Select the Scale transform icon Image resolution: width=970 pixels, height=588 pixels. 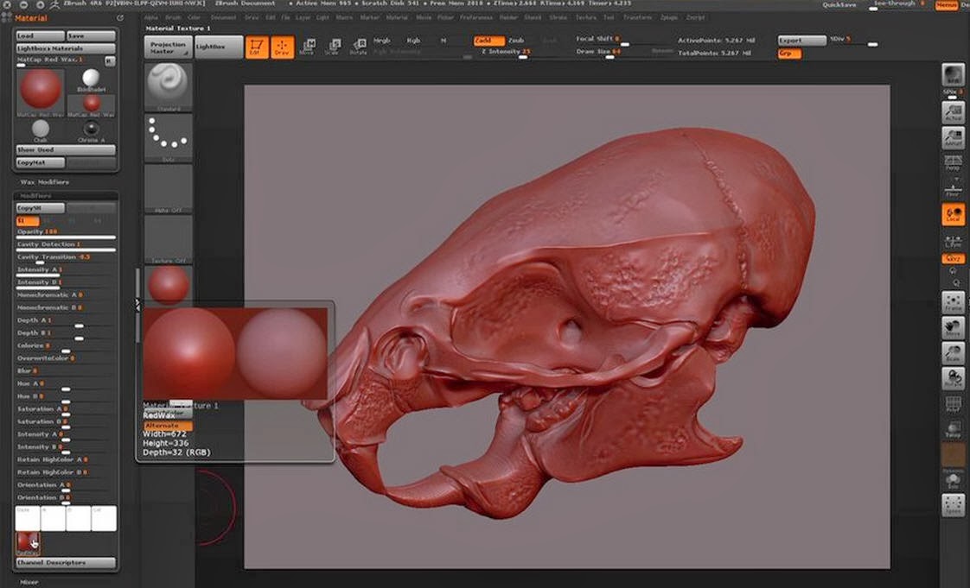[x=332, y=47]
